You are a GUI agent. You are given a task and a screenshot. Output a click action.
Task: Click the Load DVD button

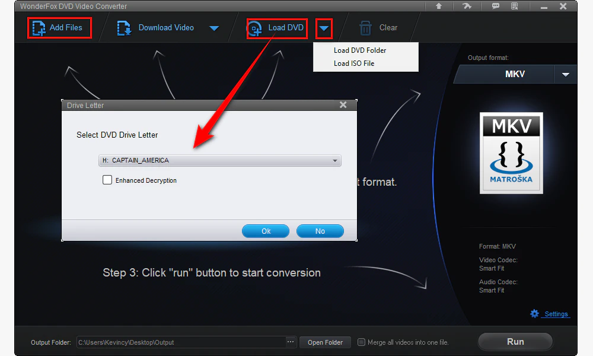[277, 28]
